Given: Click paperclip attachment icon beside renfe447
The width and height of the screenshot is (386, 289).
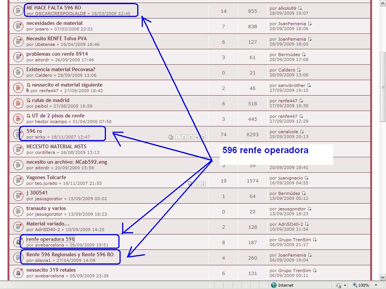Looking at the screenshot, I should (28, 91).
